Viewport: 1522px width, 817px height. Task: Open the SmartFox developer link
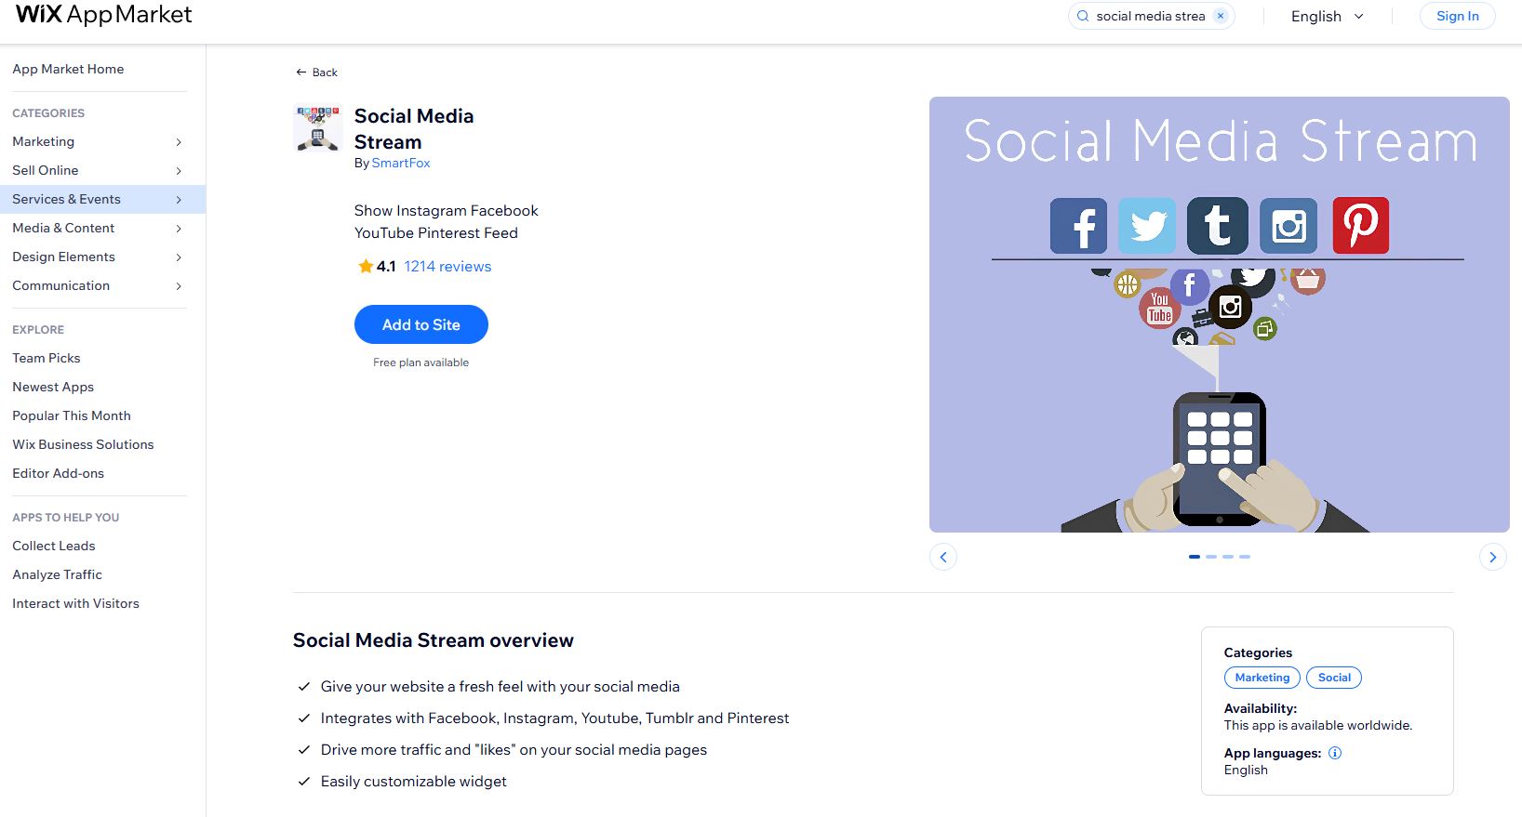401,163
